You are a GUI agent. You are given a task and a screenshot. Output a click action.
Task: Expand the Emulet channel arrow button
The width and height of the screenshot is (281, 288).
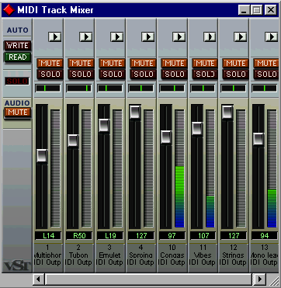tap(117, 36)
